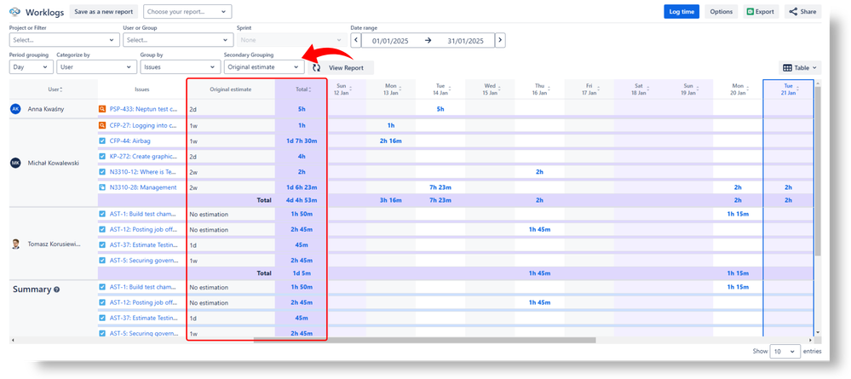Click Tomasz Korusiewi... profile photo
This screenshot has height=379, width=851.
15,244
